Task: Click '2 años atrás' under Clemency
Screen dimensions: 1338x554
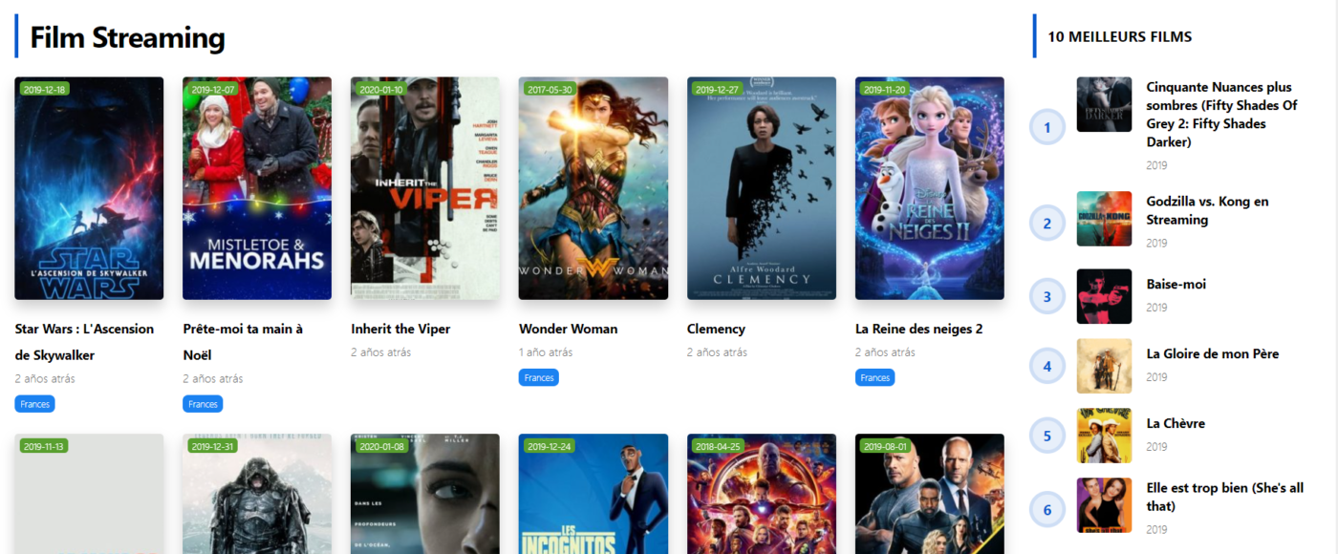Action: pyautogui.click(x=717, y=352)
